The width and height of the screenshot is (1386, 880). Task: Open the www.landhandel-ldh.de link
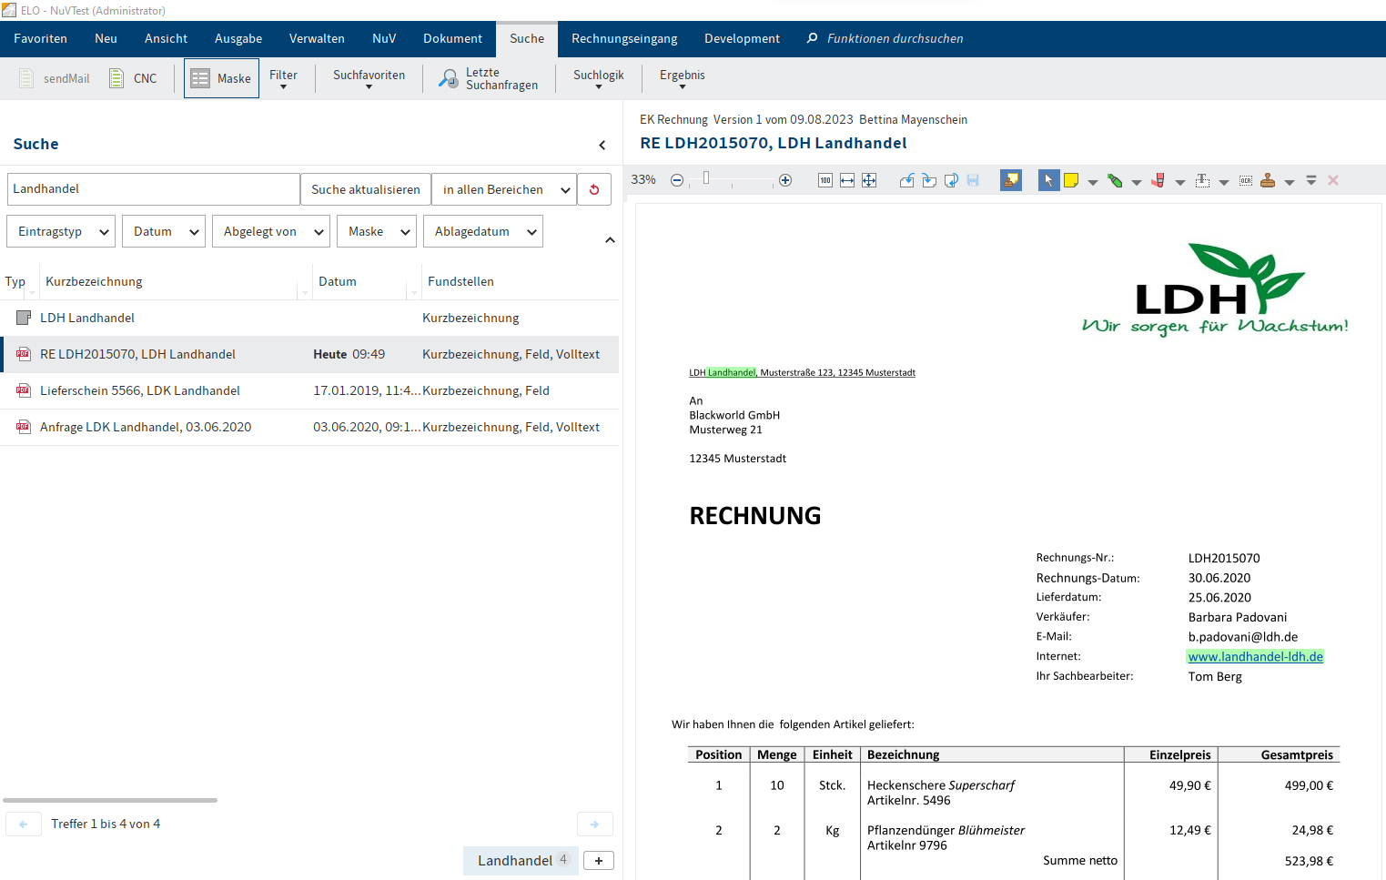[1255, 656]
